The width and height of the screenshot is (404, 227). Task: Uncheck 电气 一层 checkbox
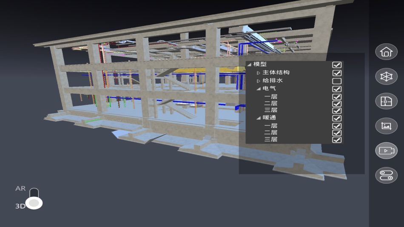(337, 97)
